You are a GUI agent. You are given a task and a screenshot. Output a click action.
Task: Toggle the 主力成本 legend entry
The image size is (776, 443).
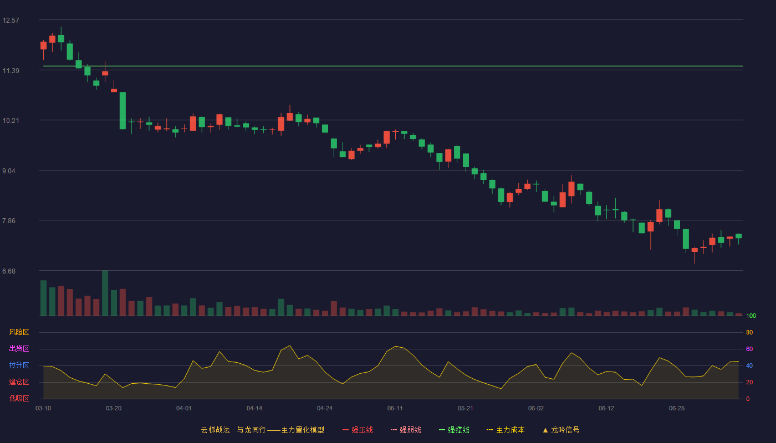click(x=506, y=430)
